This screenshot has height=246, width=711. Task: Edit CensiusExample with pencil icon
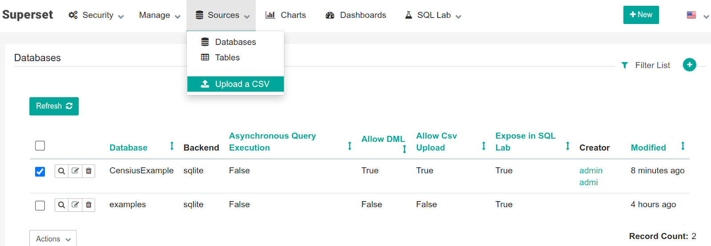pyautogui.click(x=75, y=171)
